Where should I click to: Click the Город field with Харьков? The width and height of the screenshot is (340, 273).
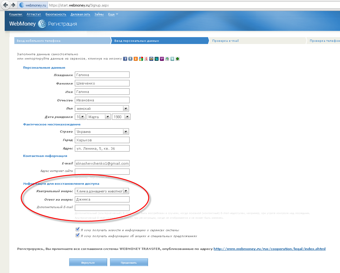[x=102, y=140]
